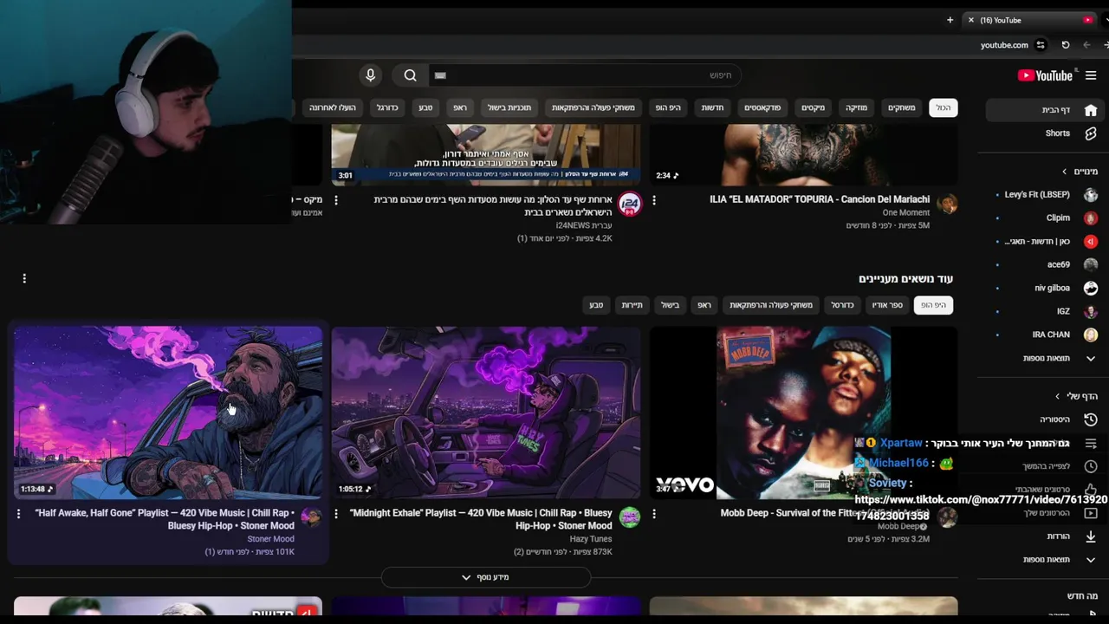Open ILIA EL MATADOR TOPURIA video title
1109x624 pixels.
click(820, 199)
